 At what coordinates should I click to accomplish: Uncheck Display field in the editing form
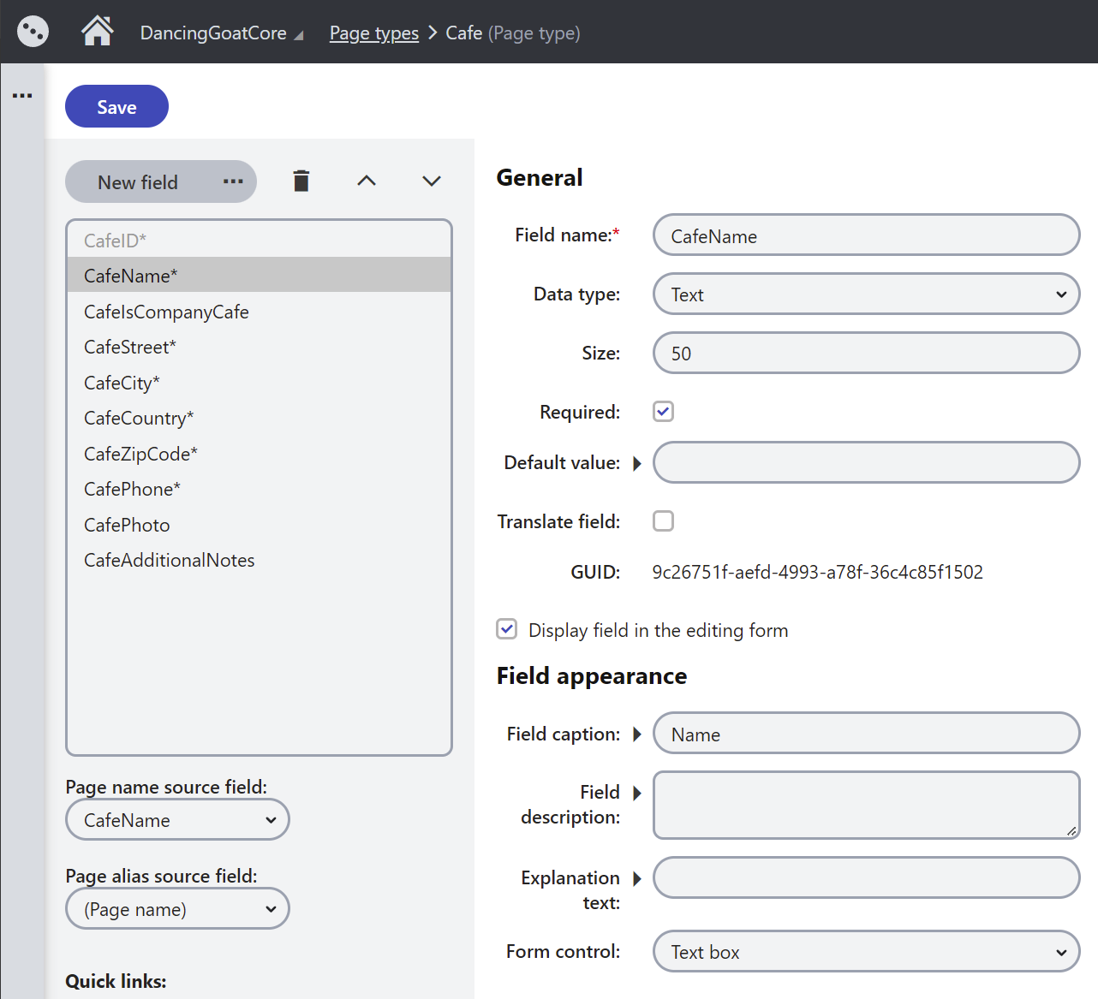507,630
